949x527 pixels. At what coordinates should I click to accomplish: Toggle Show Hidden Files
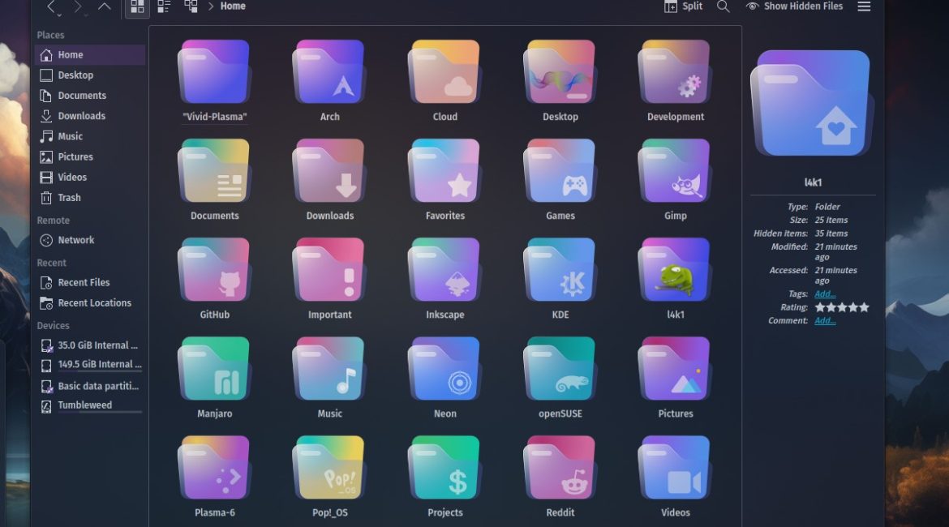tap(794, 6)
